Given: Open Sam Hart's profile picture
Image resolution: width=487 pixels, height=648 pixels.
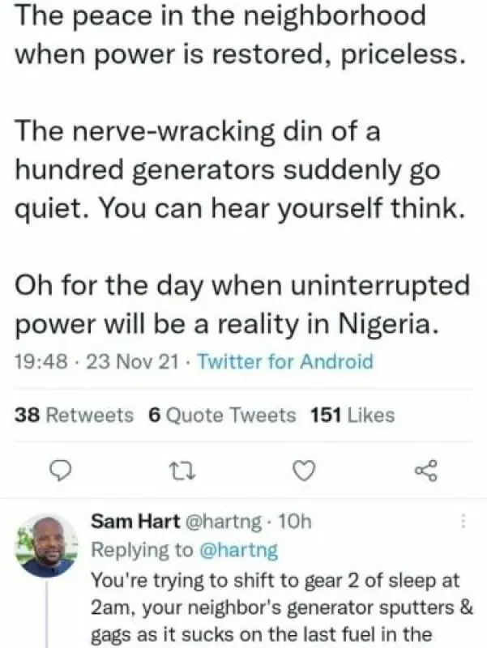Looking at the screenshot, I should pyautogui.click(x=47, y=546).
